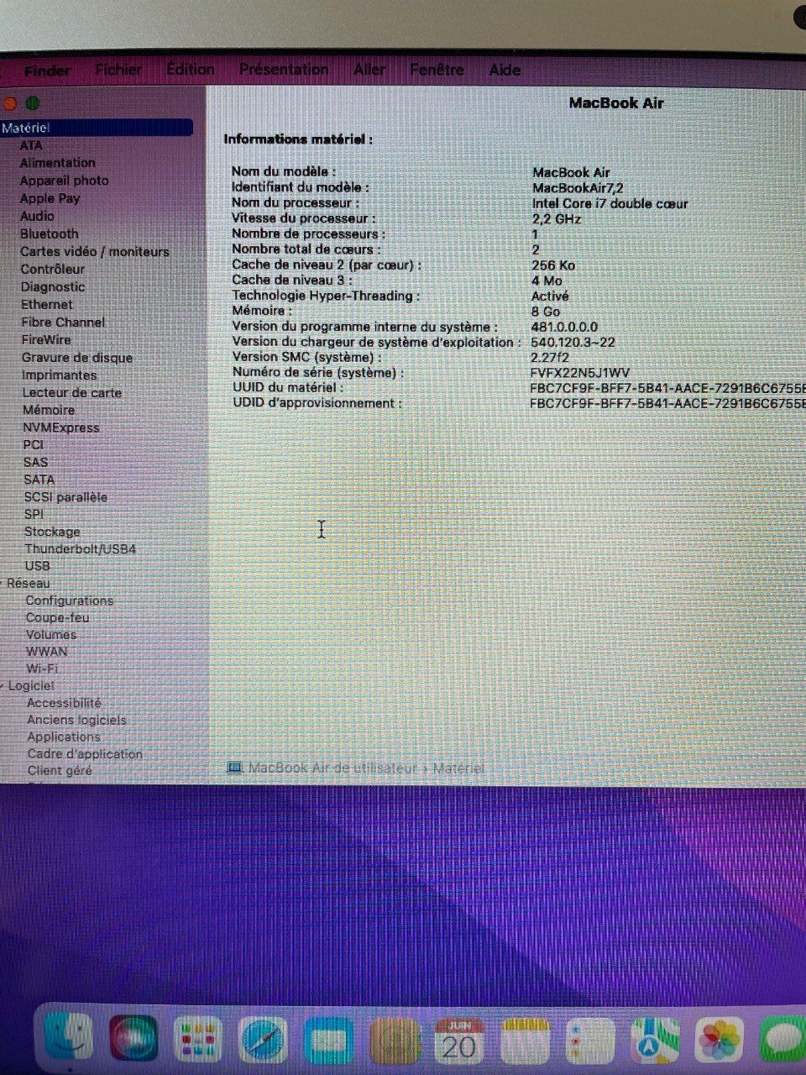Screen dimensions: 806x1075
Task: Select Réseau category in sidebar
Action: click(x=28, y=583)
